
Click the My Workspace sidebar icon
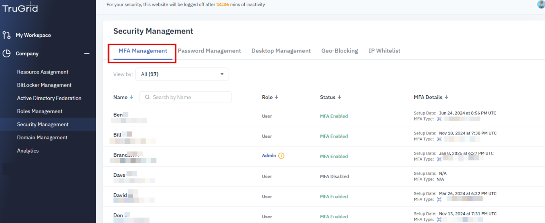[x=6, y=35]
